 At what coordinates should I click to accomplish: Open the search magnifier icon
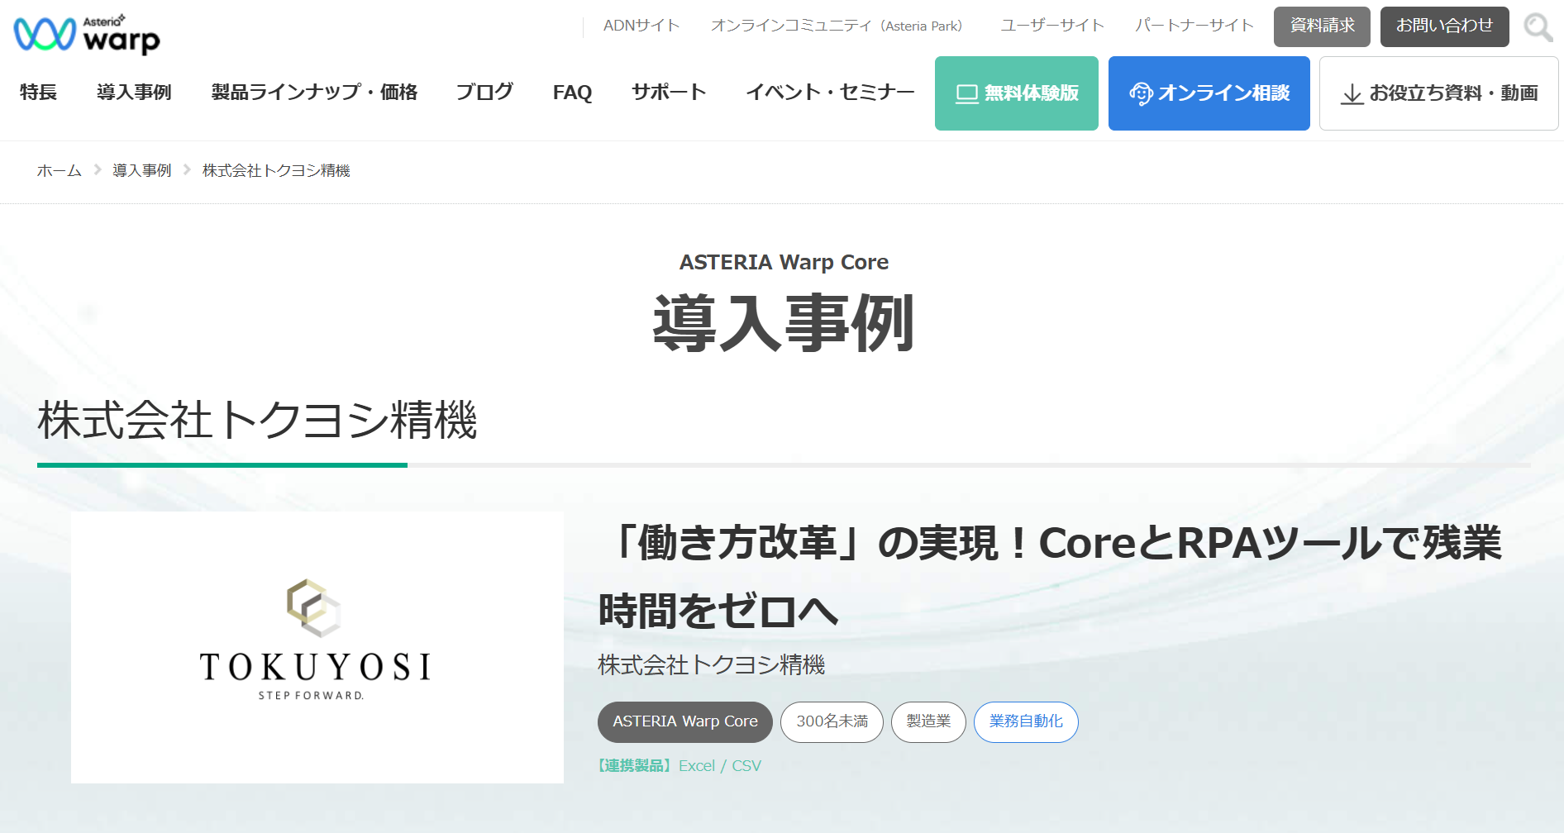click(x=1538, y=27)
